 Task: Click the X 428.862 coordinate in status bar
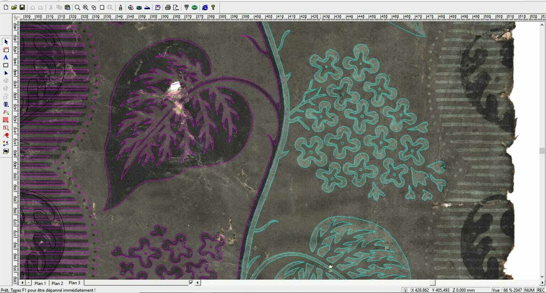pyautogui.click(x=420, y=290)
